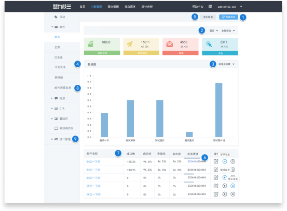Open 受众管理 in the top navigation
The width and height of the screenshot is (287, 211).
tap(113, 7)
